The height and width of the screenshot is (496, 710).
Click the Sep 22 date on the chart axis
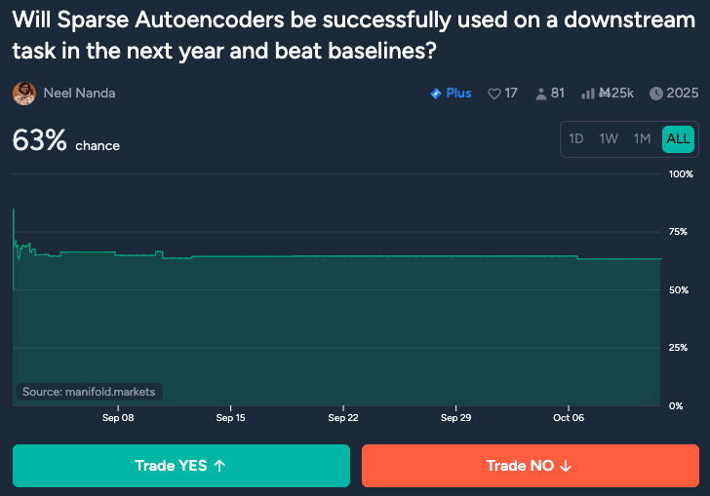click(x=343, y=417)
